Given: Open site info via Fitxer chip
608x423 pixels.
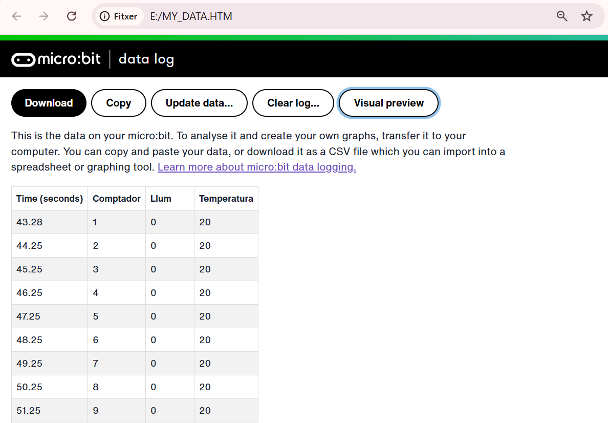Looking at the screenshot, I should coord(119,16).
